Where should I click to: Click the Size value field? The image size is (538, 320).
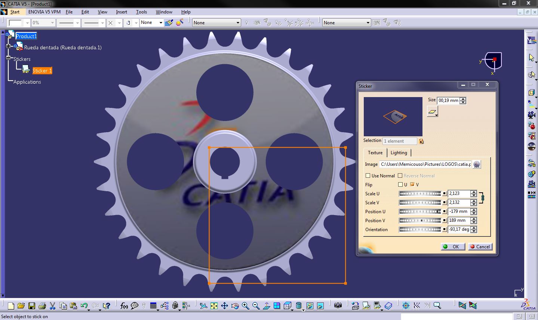tap(448, 100)
